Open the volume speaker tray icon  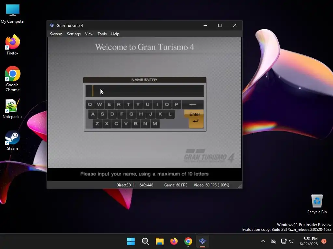tap(291, 241)
